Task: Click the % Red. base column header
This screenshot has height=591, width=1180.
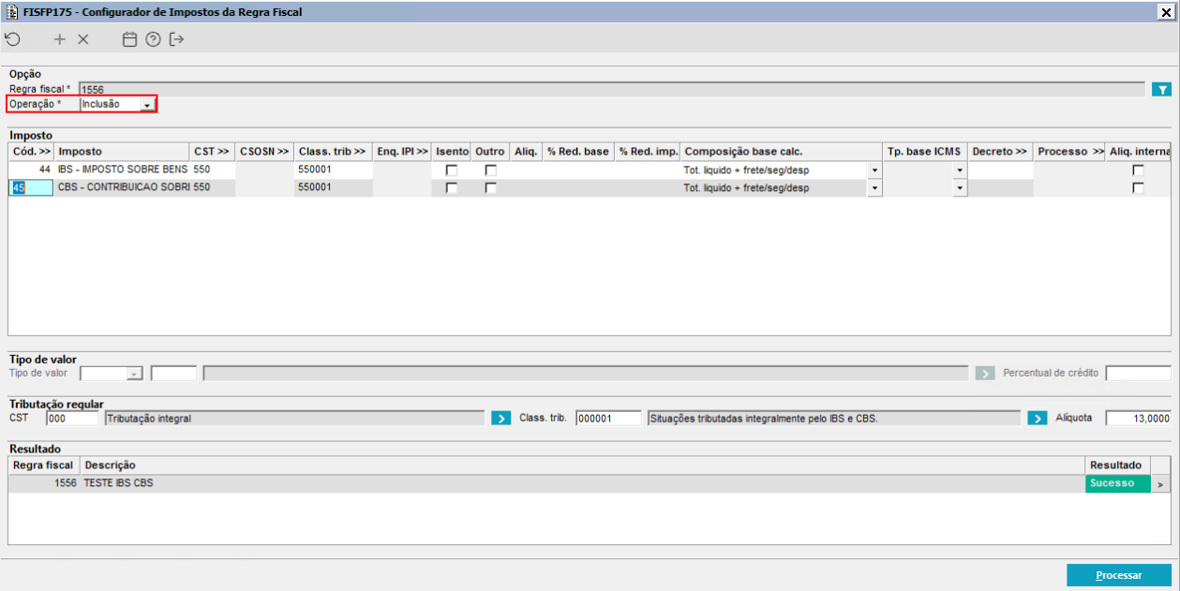Action: click(578, 151)
